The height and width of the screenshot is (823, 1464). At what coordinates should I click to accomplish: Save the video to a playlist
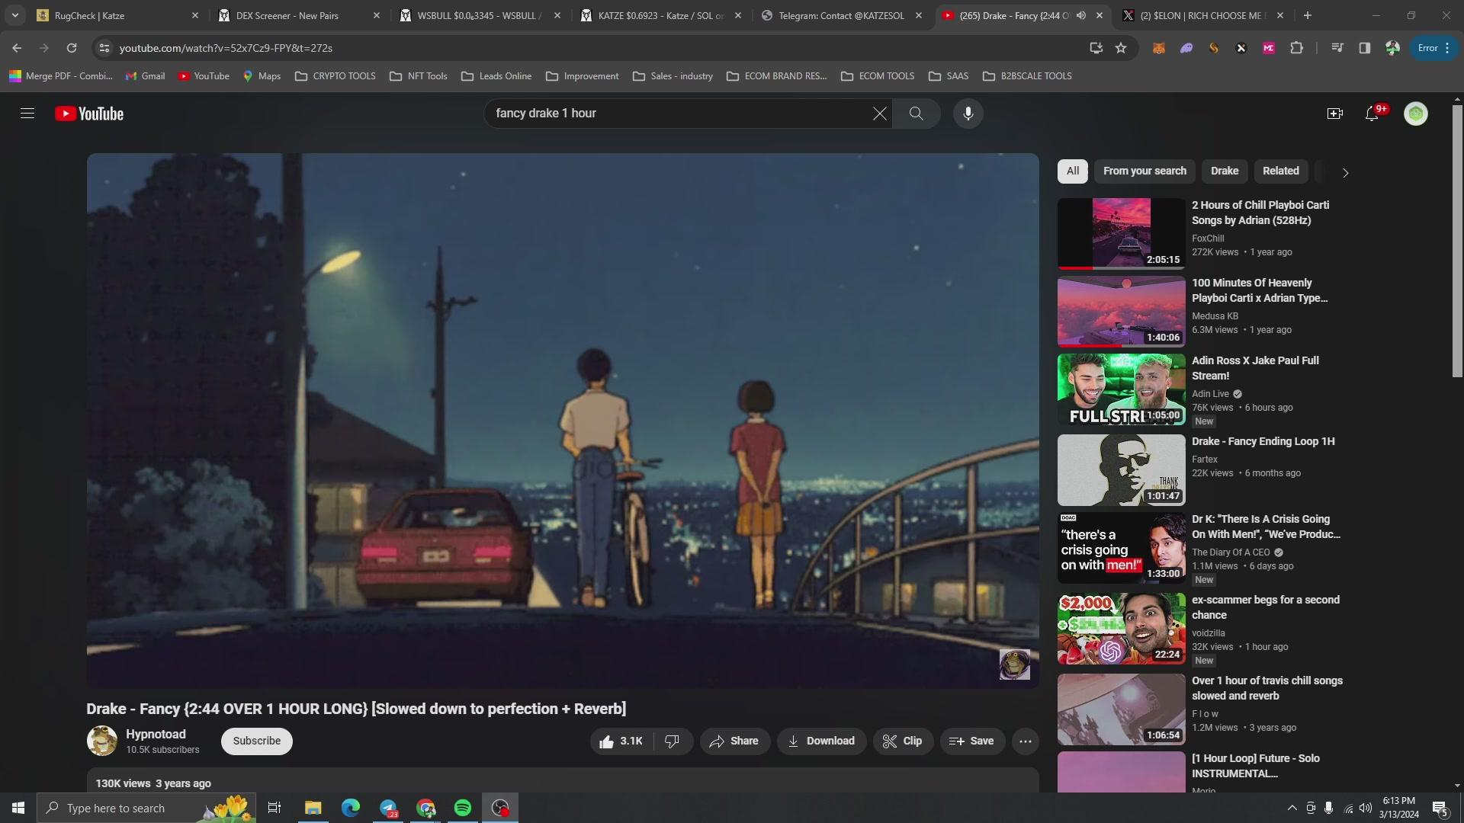point(972,741)
